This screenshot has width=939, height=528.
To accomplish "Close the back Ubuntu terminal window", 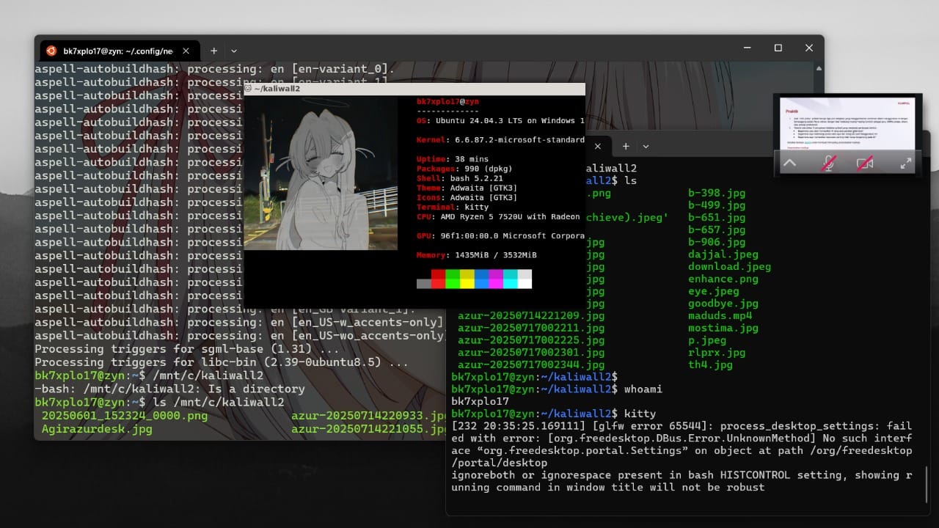I will tap(808, 48).
